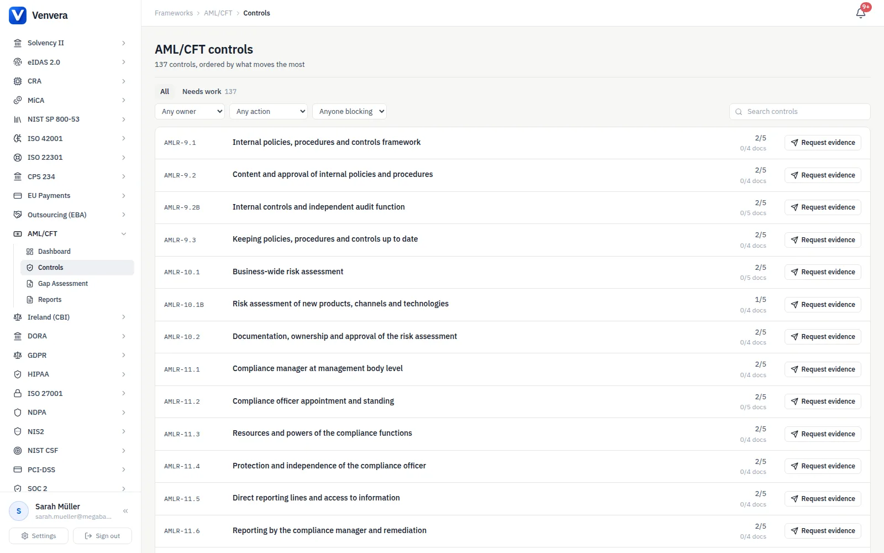Click the NIST CSF target icon
Image resolution: width=884 pixels, height=553 pixels.
pos(18,451)
